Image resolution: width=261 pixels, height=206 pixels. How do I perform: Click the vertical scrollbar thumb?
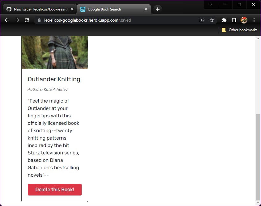coord(258,157)
